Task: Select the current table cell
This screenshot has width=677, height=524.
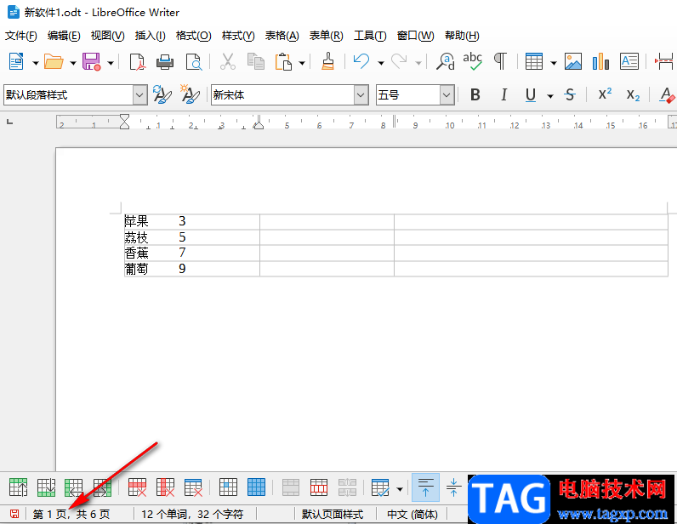Action: point(229,487)
